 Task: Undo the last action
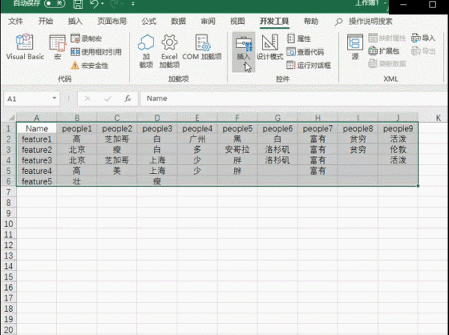click(x=94, y=4)
